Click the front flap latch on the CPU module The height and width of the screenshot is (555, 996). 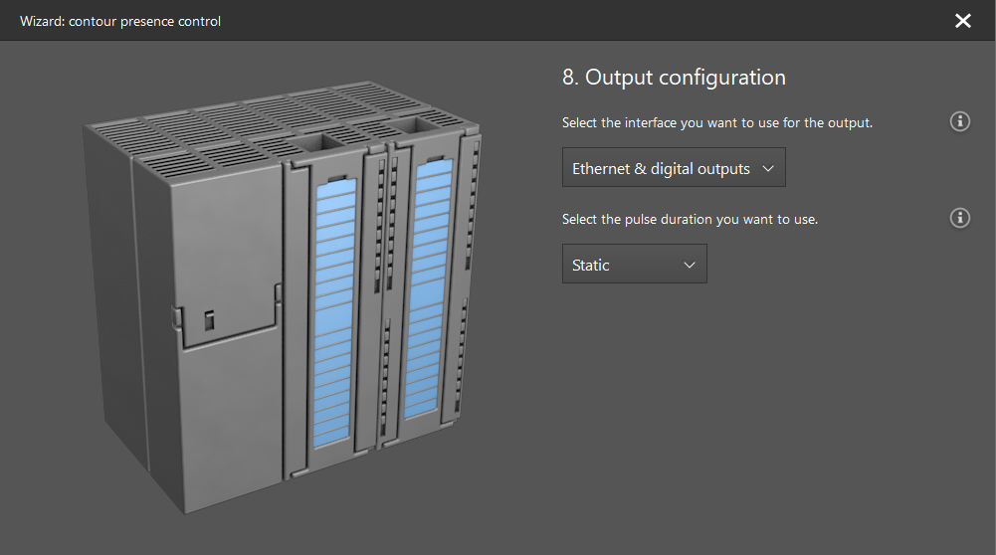[x=209, y=319]
